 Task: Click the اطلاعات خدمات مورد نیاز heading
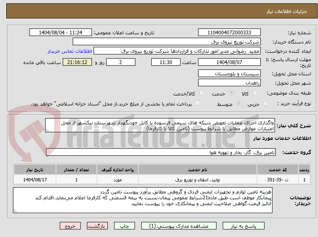[x=282, y=138]
